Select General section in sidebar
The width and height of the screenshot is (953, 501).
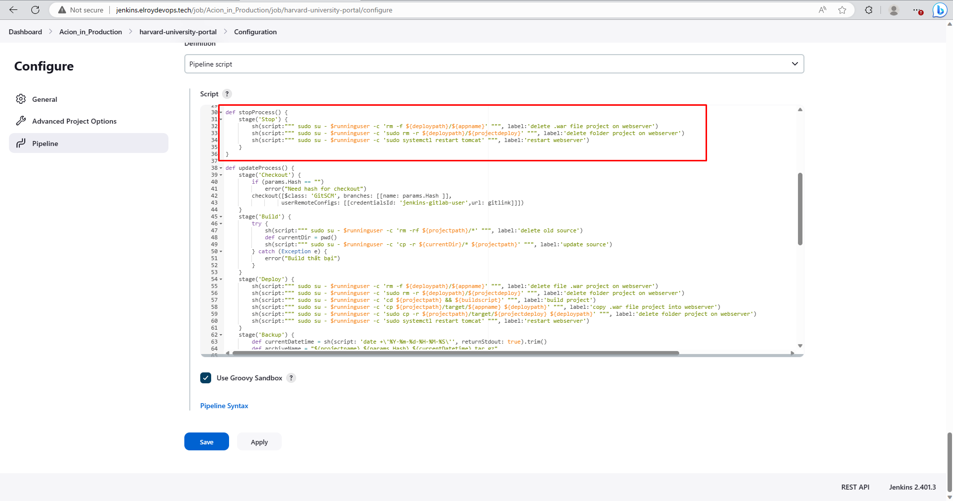tap(88, 99)
